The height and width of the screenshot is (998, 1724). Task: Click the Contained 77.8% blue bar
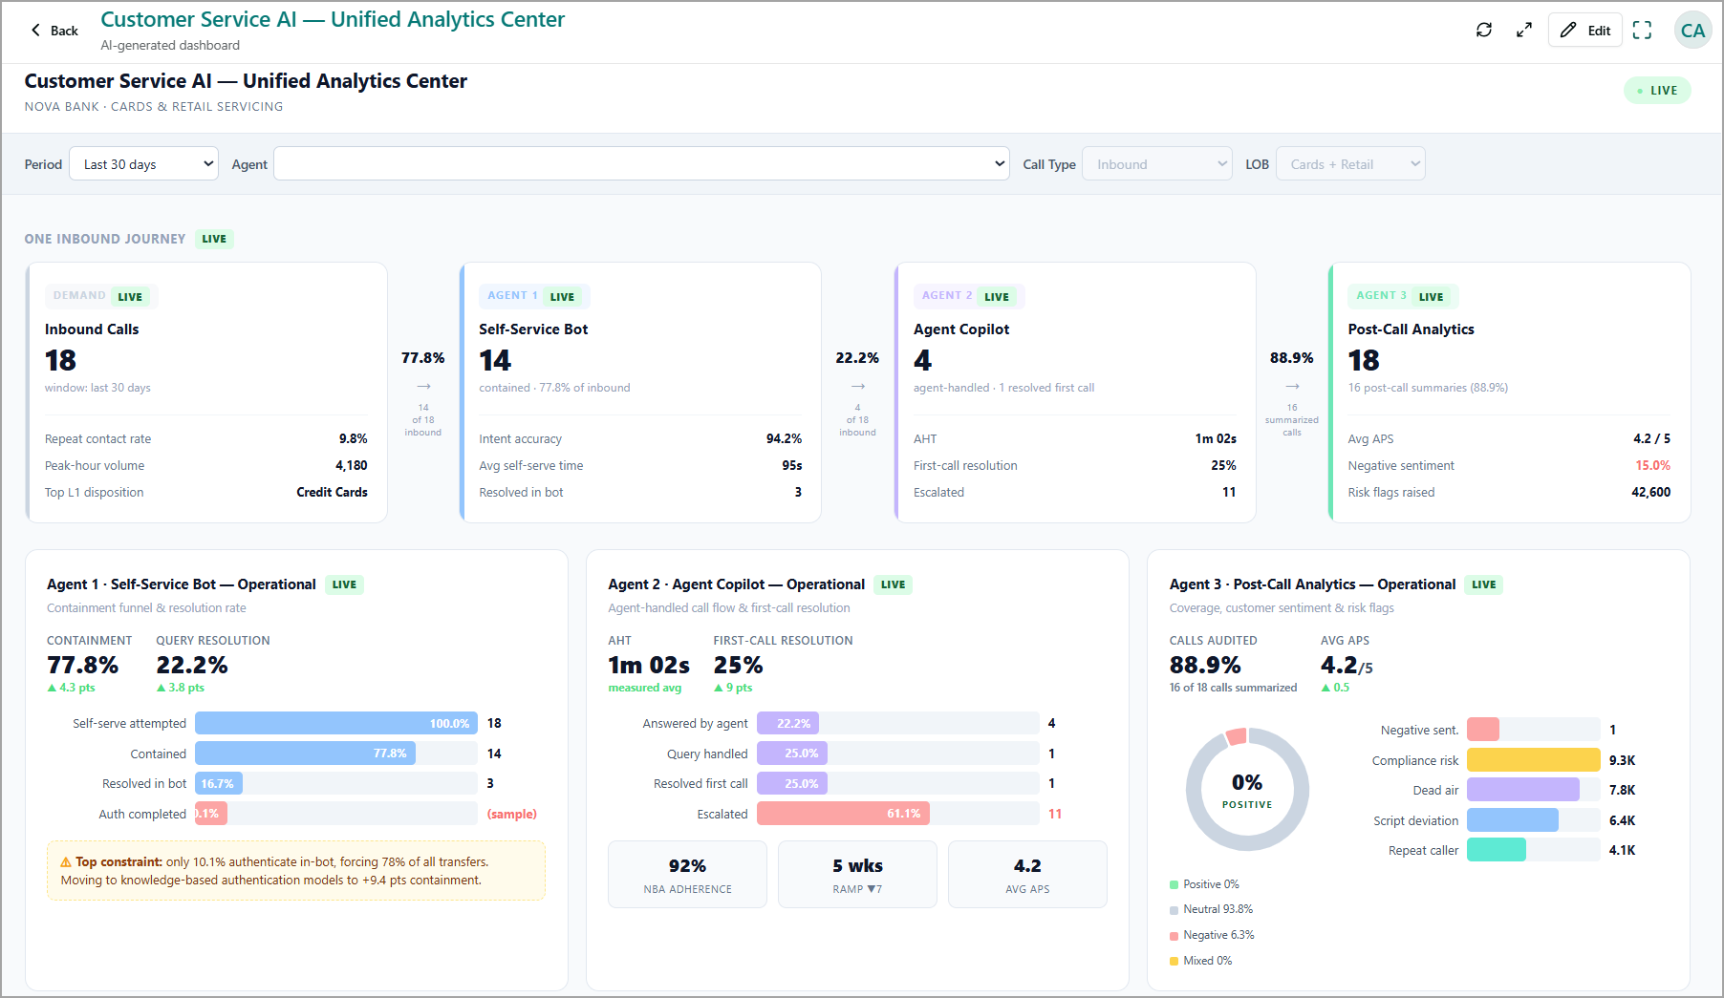pyautogui.click(x=306, y=754)
